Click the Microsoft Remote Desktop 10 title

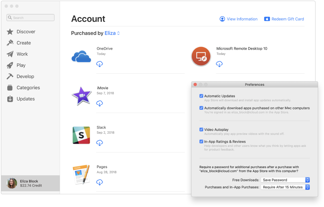[242, 49]
